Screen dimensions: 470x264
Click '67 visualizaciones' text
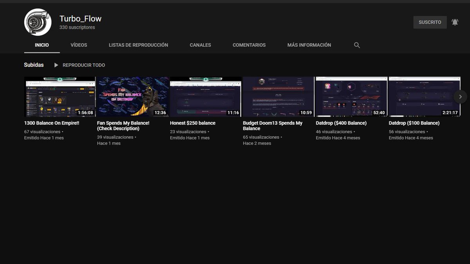click(42, 132)
